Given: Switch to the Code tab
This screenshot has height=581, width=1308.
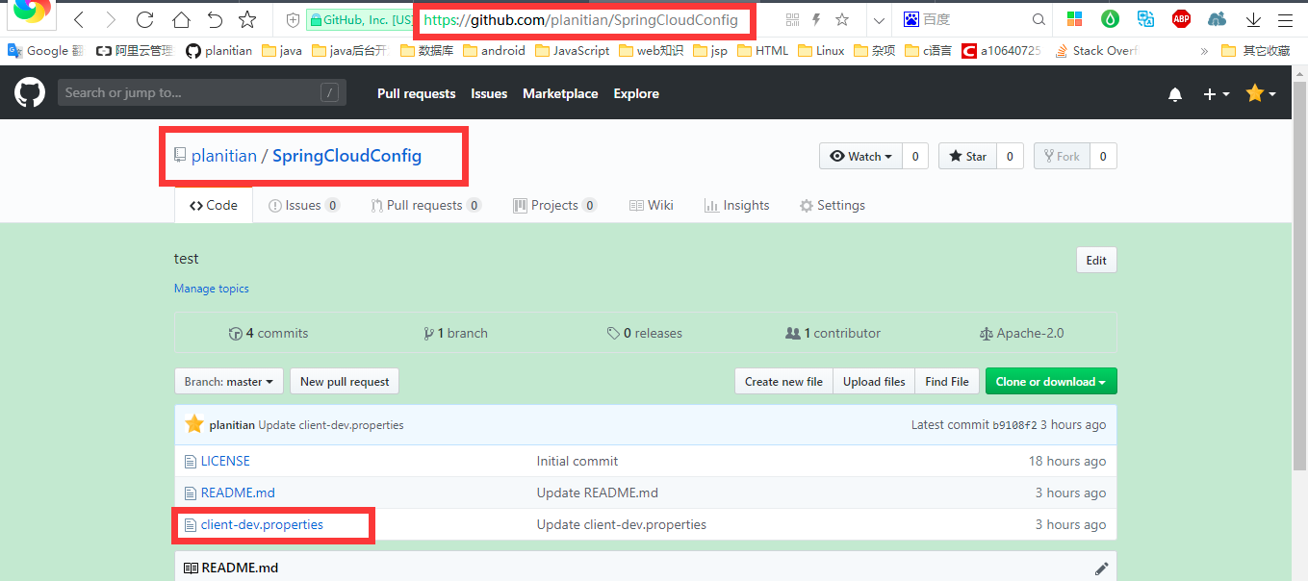Looking at the screenshot, I should (x=214, y=205).
